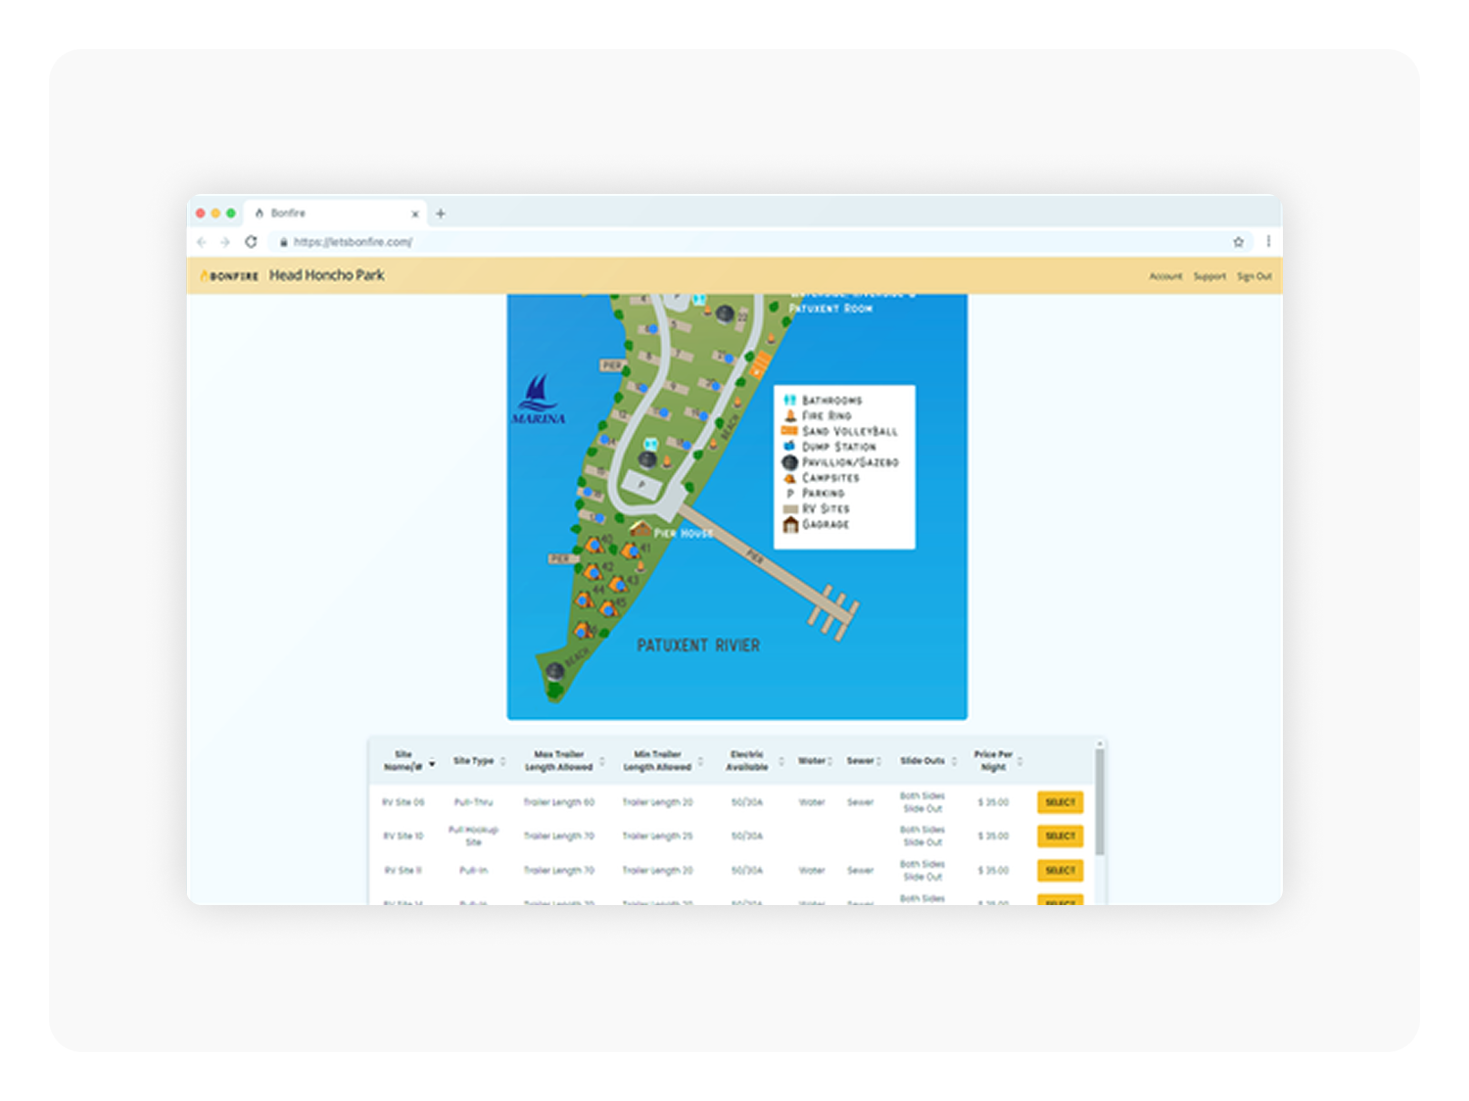This screenshot has height=1101, width=1469.
Task: Click the 'RV Site 10' name cell
Action: pos(403,837)
